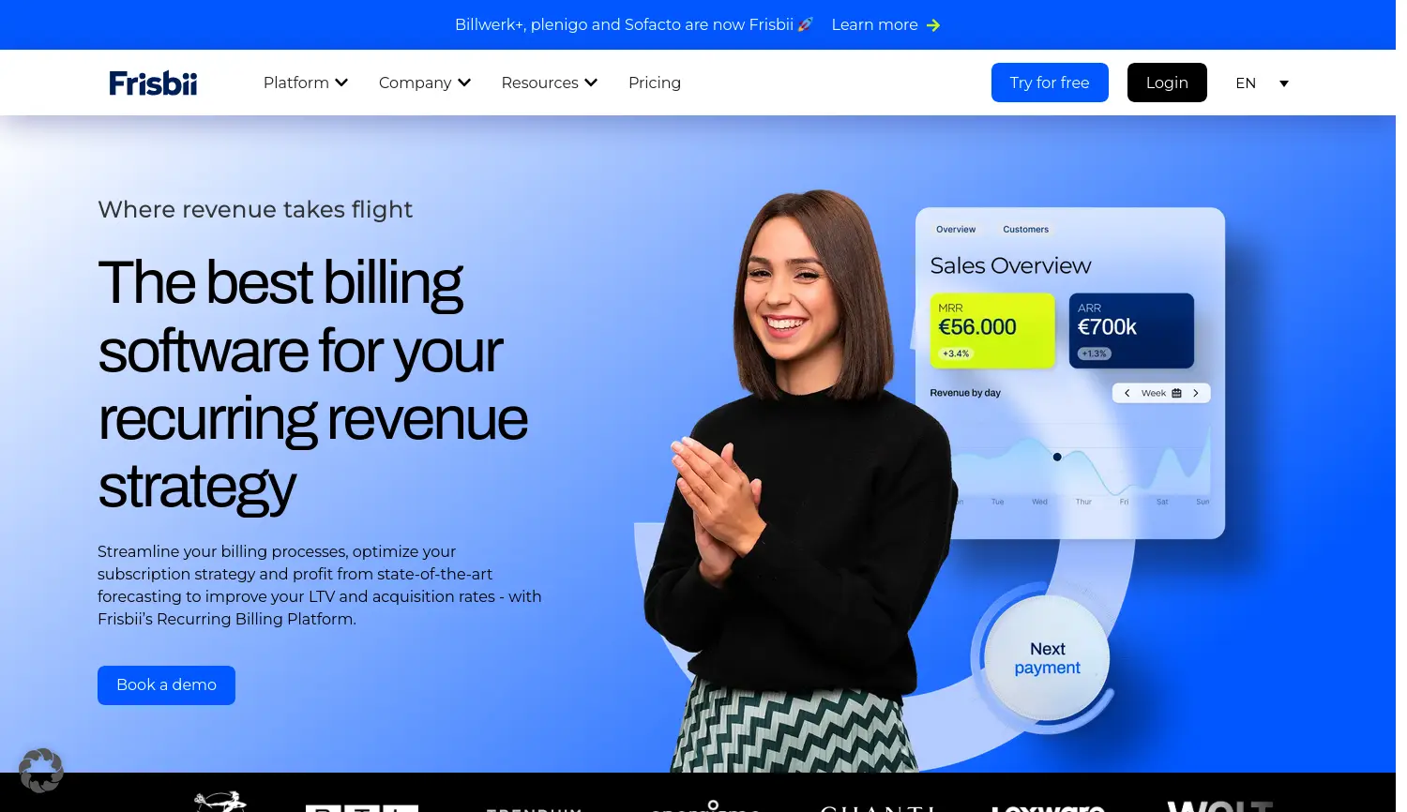This screenshot has width=1407, height=812.
Task: Click the ARR €700k tile
Action: pos(1131,330)
